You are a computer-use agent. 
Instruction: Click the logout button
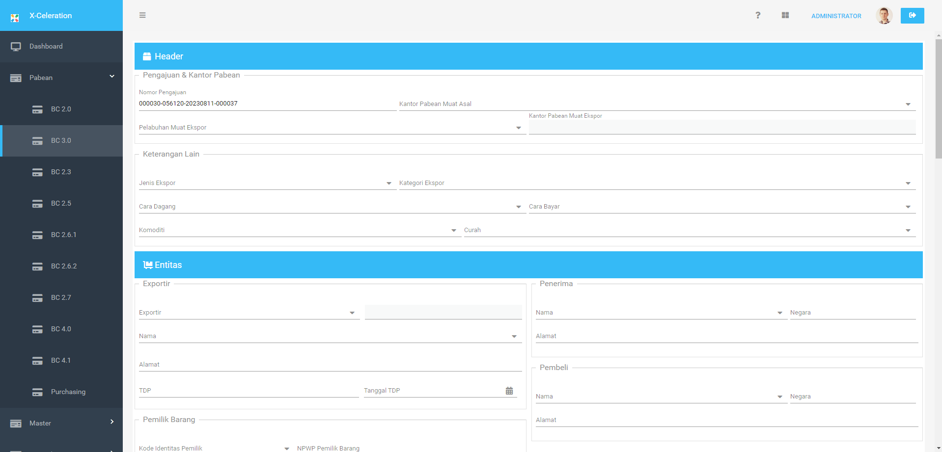tap(913, 15)
